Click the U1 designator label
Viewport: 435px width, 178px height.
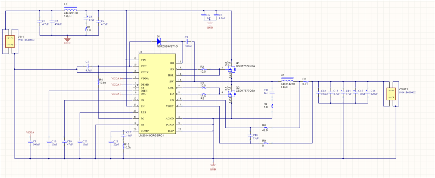click(140, 52)
